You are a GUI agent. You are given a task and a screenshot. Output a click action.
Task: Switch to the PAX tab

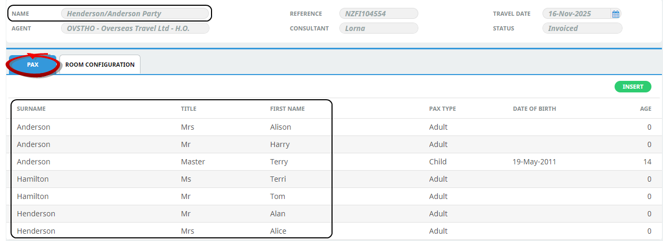pos(33,65)
